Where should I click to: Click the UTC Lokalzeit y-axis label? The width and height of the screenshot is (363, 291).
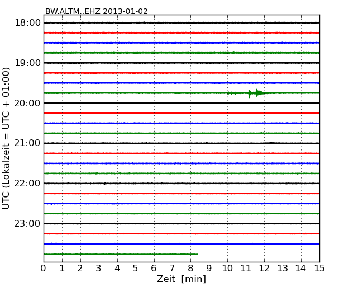click(x=6, y=138)
